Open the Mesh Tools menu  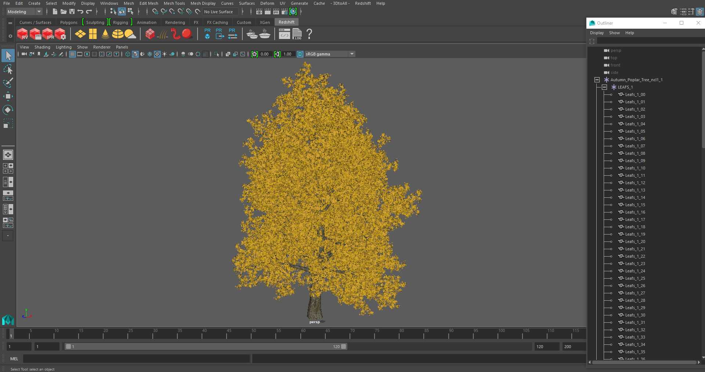[x=174, y=3]
